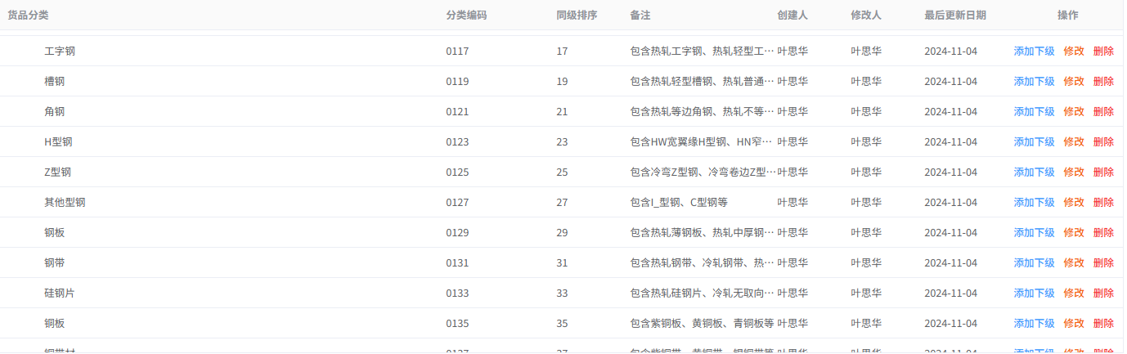The image size is (1127, 354).
Task: Click 添加下级 for 工字钢 row
Action: click(1034, 51)
